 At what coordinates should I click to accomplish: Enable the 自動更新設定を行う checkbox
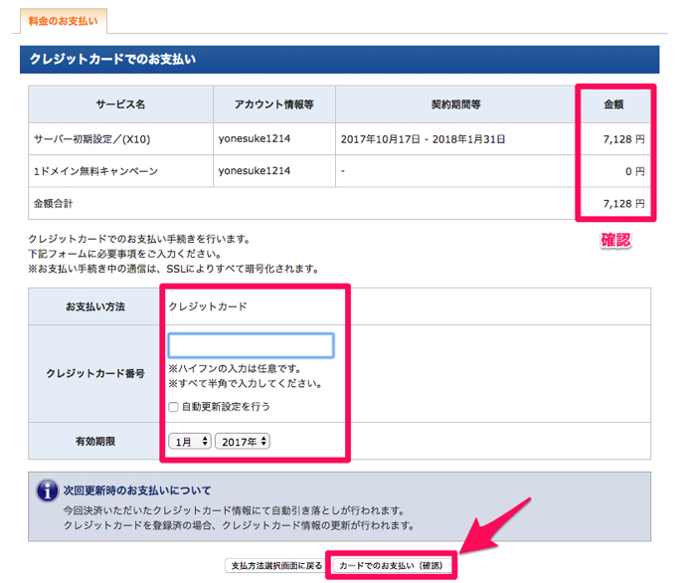[174, 406]
